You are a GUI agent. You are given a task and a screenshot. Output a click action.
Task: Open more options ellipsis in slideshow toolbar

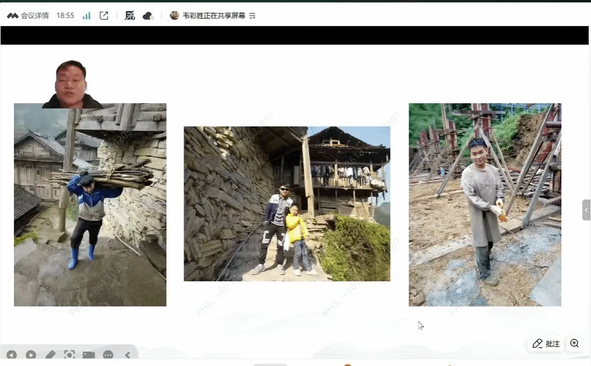(x=108, y=354)
